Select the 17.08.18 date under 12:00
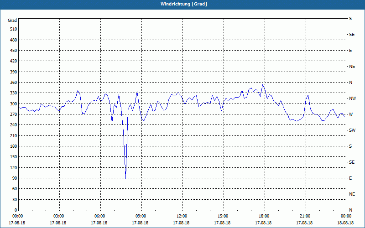Screen dimensions: 365x228 pos(181,223)
